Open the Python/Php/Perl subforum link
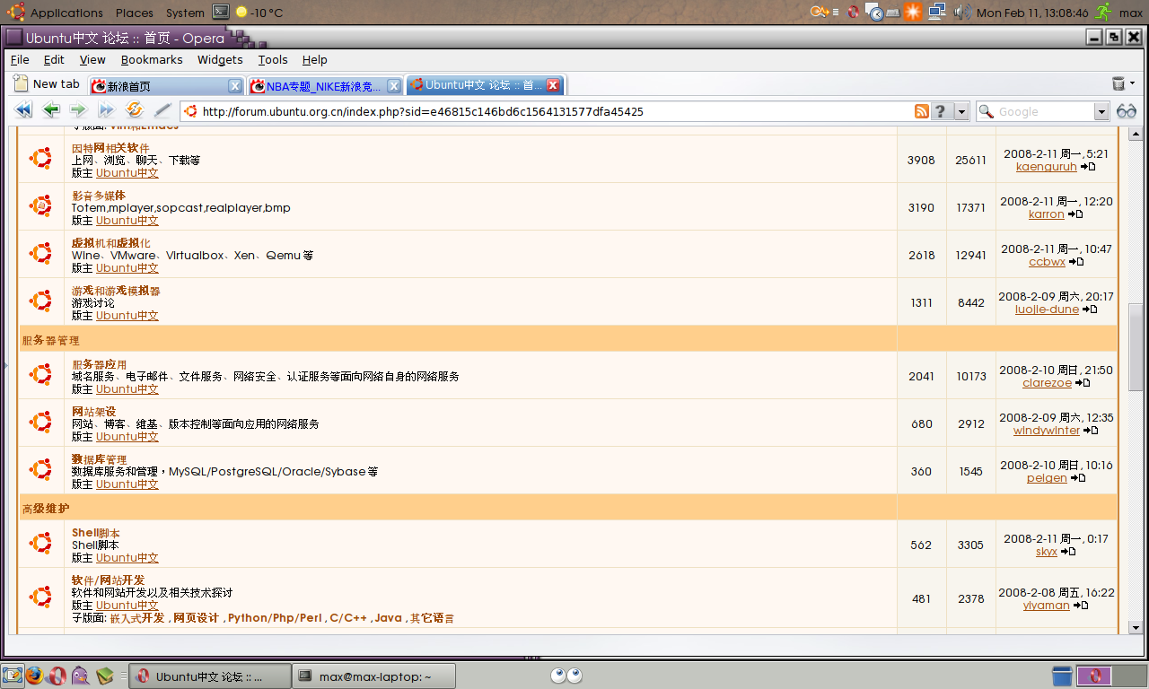The height and width of the screenshot is (689, 1149). (x=276, y=618)
